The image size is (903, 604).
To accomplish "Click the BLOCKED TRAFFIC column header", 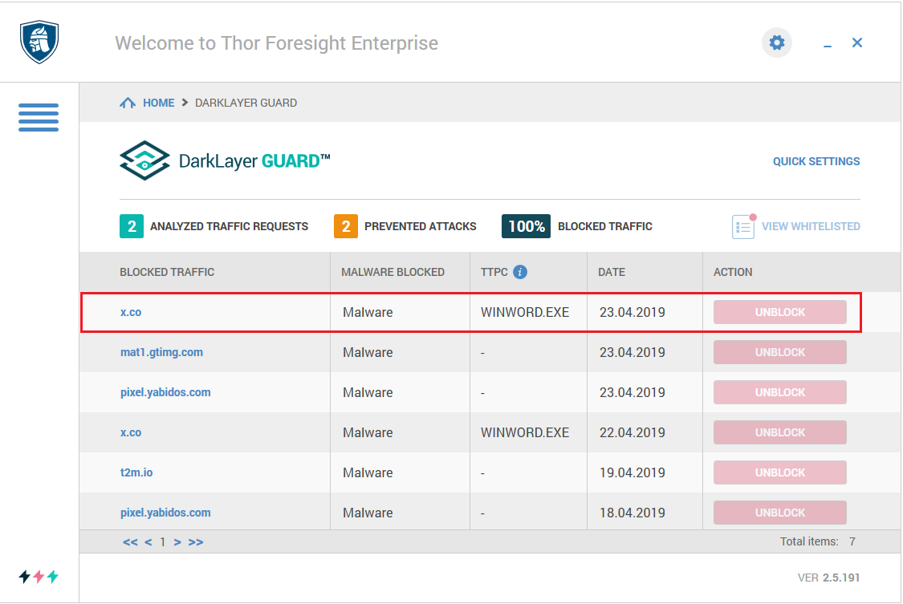I will (x=167, y=272).
